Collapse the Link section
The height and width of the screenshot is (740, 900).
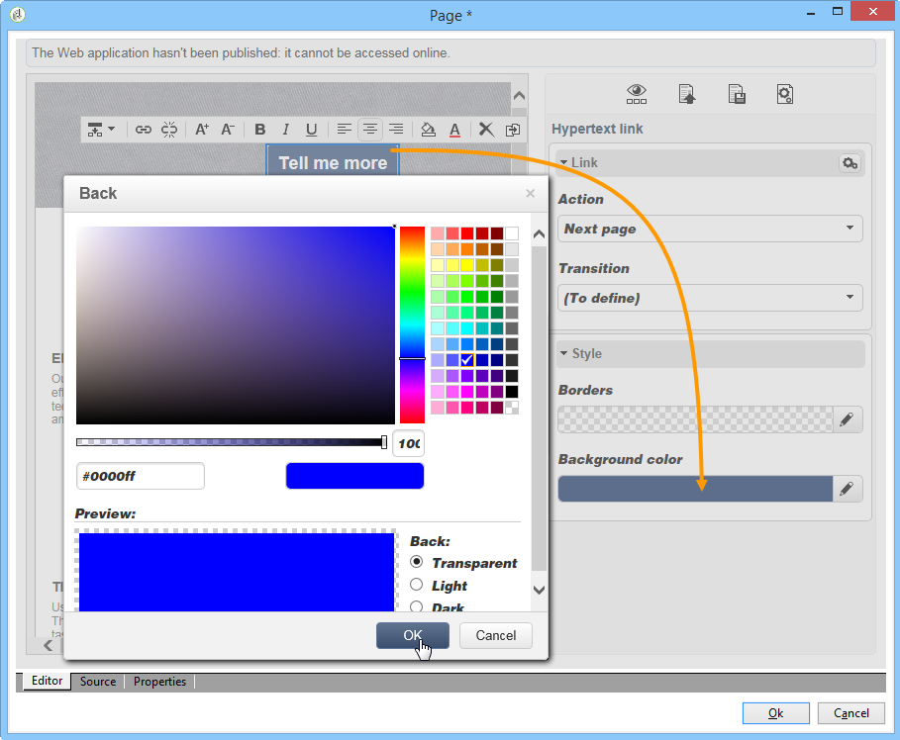(x=564, y=163)
